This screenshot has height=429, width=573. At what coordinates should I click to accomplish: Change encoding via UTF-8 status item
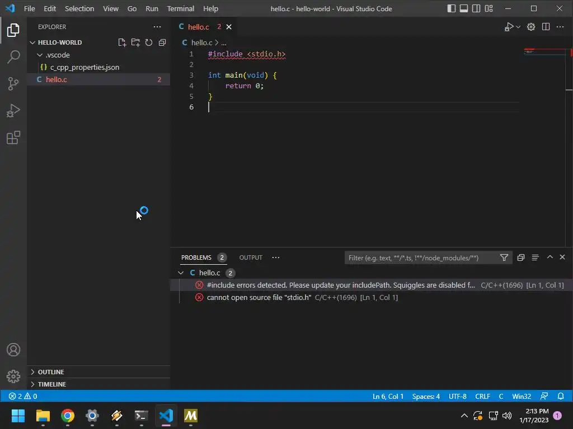click(x=458, y=396)
